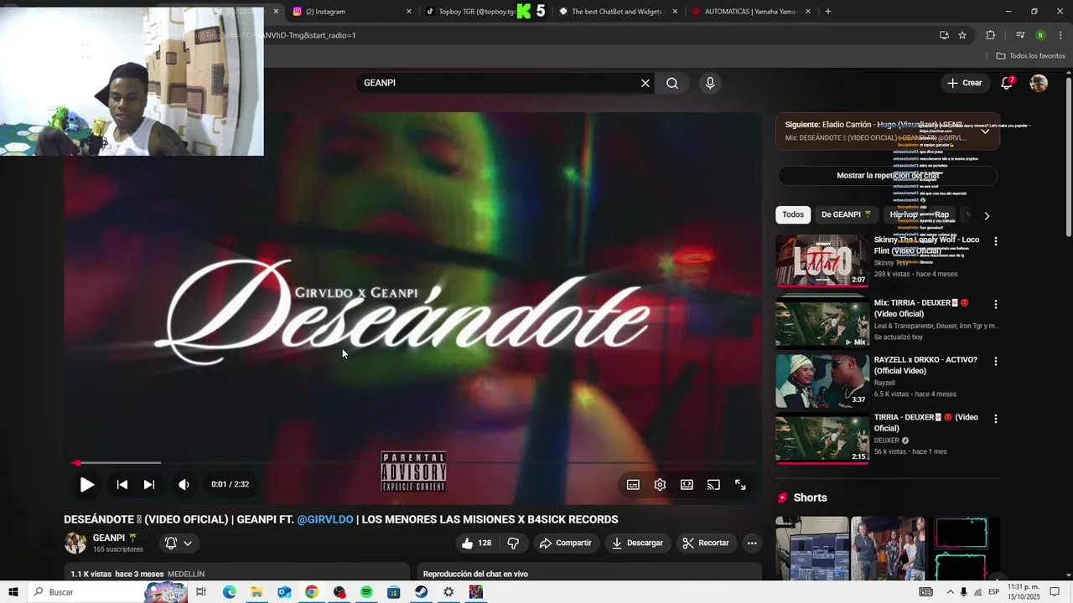
Task: Open options for TIRRIA - DEUXER Video Oficial
Action: (x=996, y=419)
